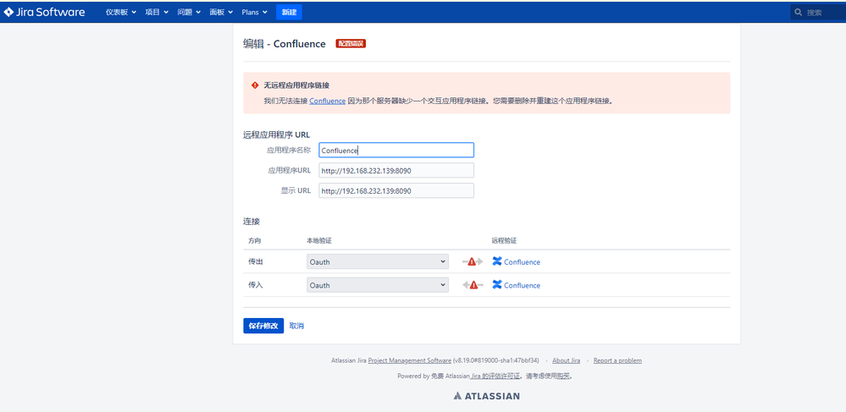This screenshot has width=846, height=412.
Task: Open incoming remote Confluence link
Action: tap(522, 285)
